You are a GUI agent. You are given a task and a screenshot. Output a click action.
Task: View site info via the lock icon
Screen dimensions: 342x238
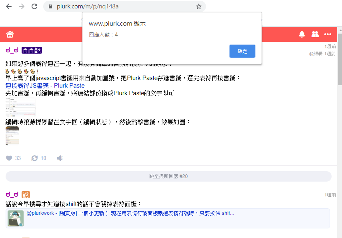tap(50, 6)
